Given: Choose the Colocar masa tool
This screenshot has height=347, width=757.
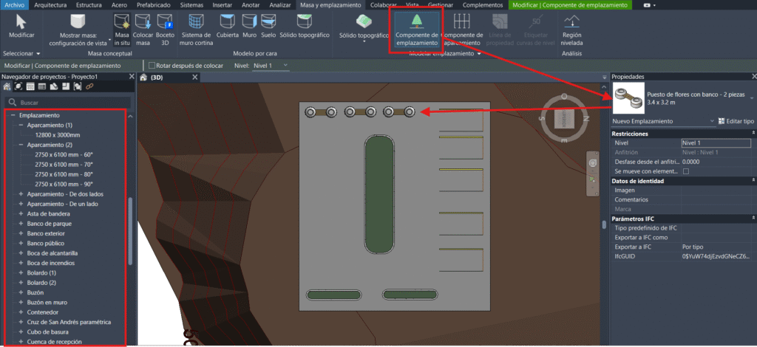Looking at the screenshot, I should tap(143, 30).
